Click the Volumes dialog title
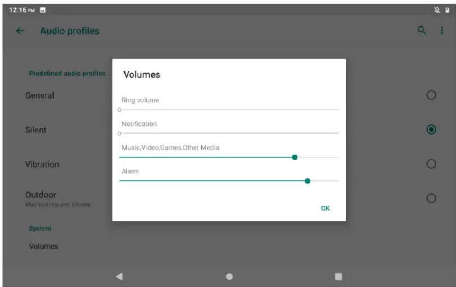This screenshot has width=456, height=287. (142, 75)
